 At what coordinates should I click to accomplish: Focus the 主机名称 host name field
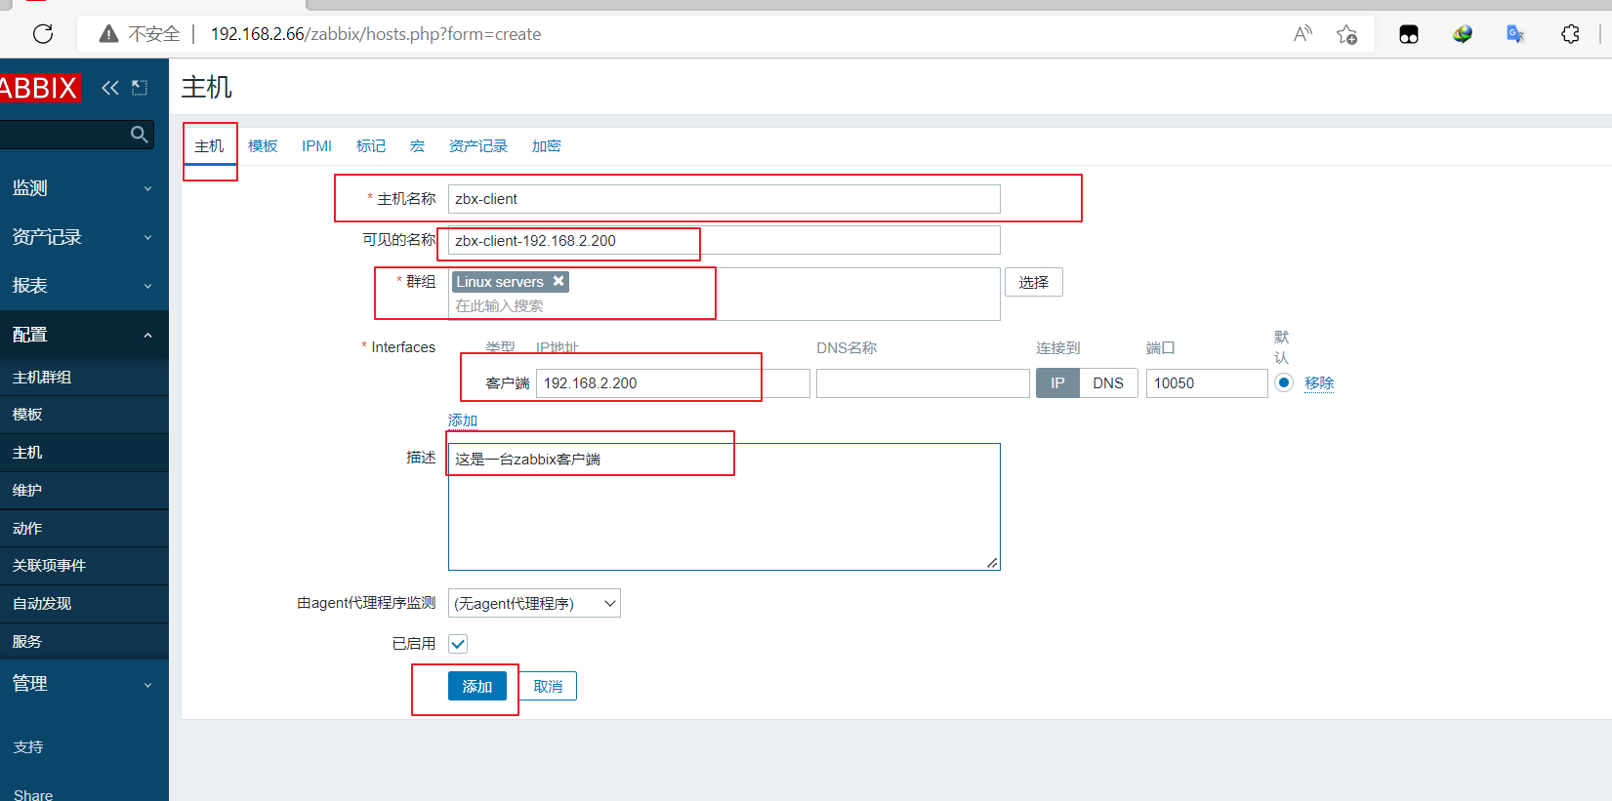point(724,199)
